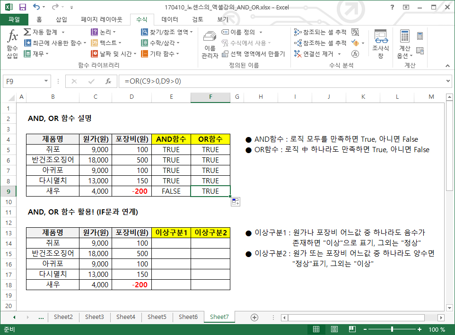
Task: Open Ribbon Display Options button
Action: (x=406, y=7)
